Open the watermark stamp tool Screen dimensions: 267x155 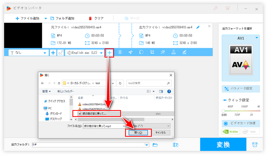[x=174, y=52]
